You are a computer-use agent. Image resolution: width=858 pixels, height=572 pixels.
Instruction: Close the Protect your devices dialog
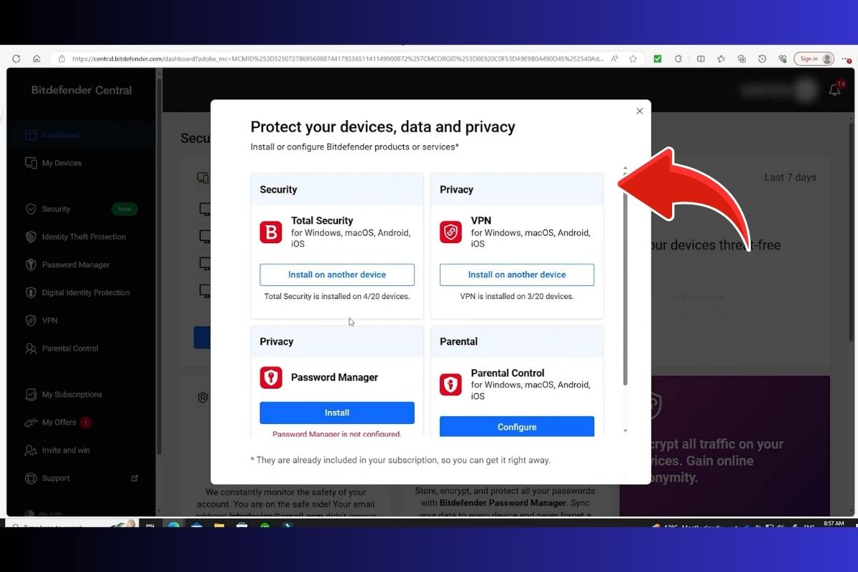pos(639,111)
